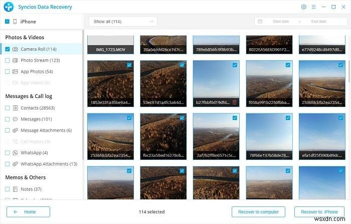The image size is (351, 224).
Task: Open the 2af7b2ff8e6571c5c photo thumbnail
Action: tap(216, 137)
